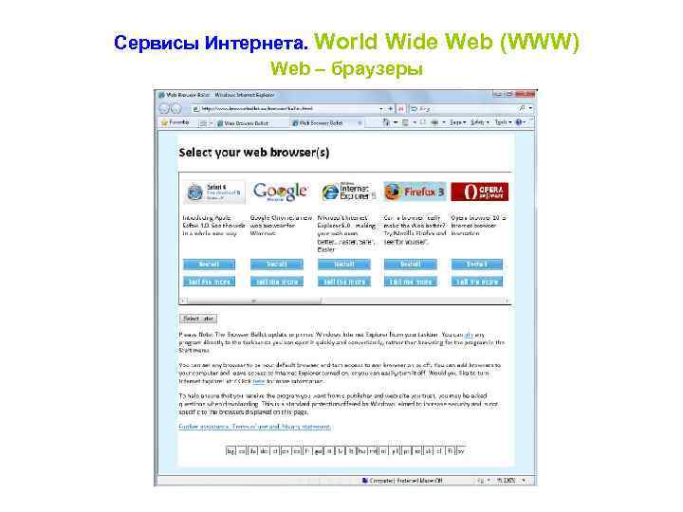Image resolution: width=683 pixels, height=512 pixels.
Task: Click the 'here' link in the second paragraph
Action: tap(259, 381)
